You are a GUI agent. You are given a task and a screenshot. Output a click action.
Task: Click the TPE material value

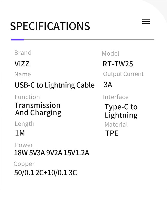click(112, 133)
